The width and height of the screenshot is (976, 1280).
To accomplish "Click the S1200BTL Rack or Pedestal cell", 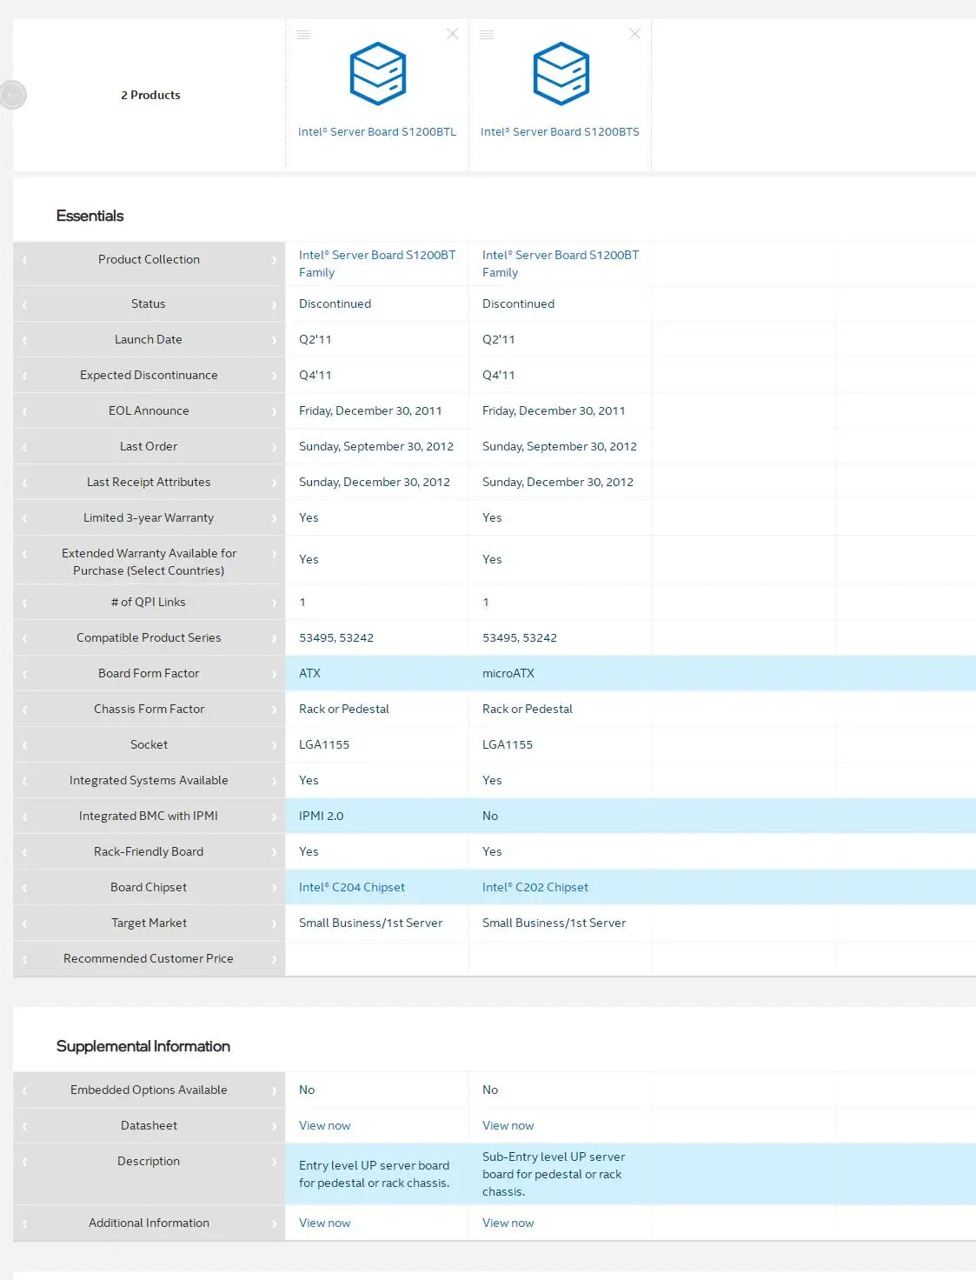I will (x=344, y=710).
